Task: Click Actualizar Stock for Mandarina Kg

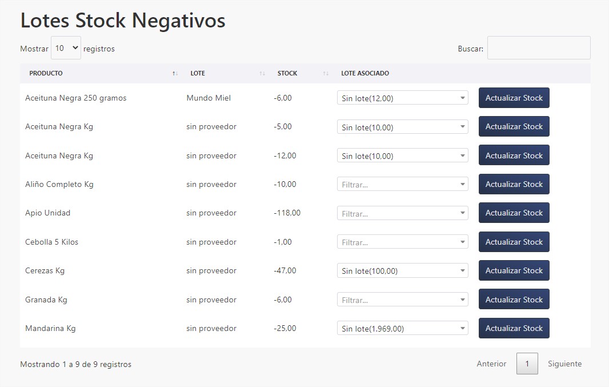Action: tap(514, 328)
